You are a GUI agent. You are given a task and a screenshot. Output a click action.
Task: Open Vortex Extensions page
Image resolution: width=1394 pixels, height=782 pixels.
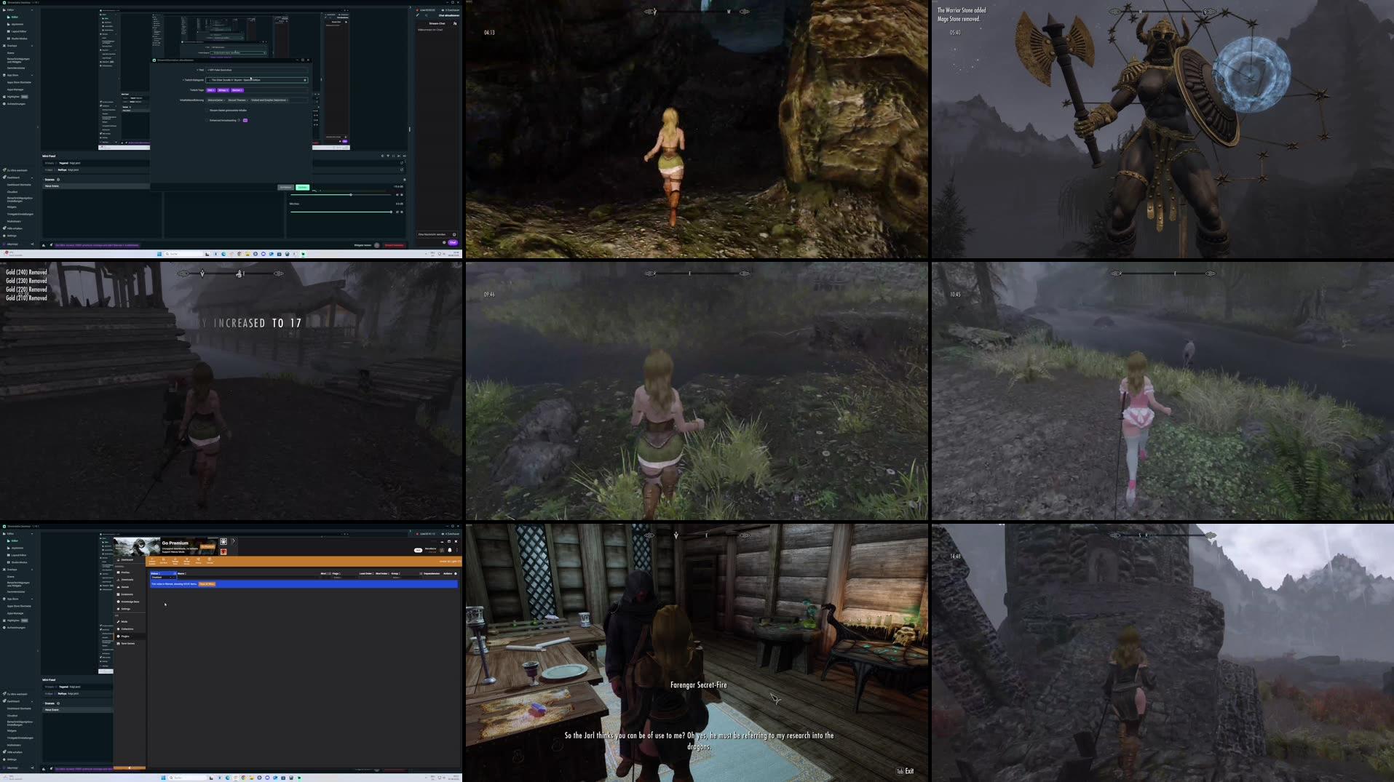(127, 594)
